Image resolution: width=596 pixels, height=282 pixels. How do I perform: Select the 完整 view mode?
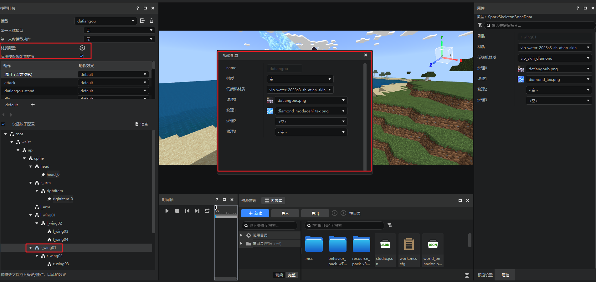(x=292, y=275)
